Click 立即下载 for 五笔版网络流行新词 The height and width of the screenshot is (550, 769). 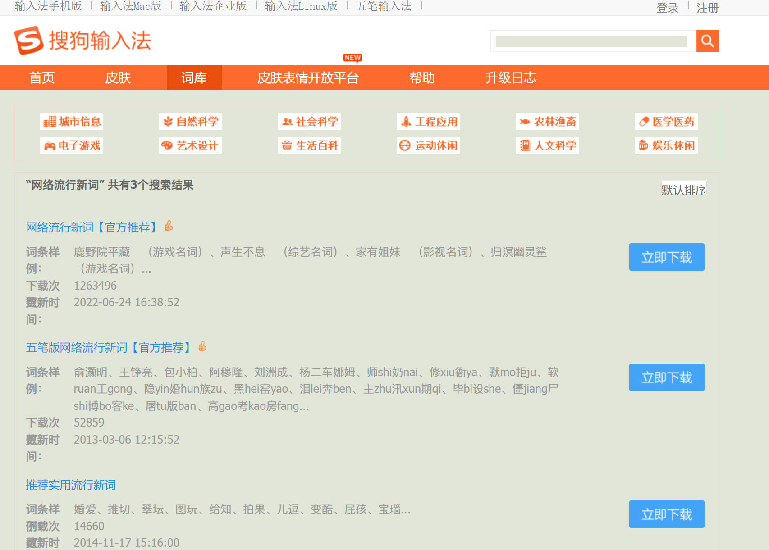click(x=666, y=377)
